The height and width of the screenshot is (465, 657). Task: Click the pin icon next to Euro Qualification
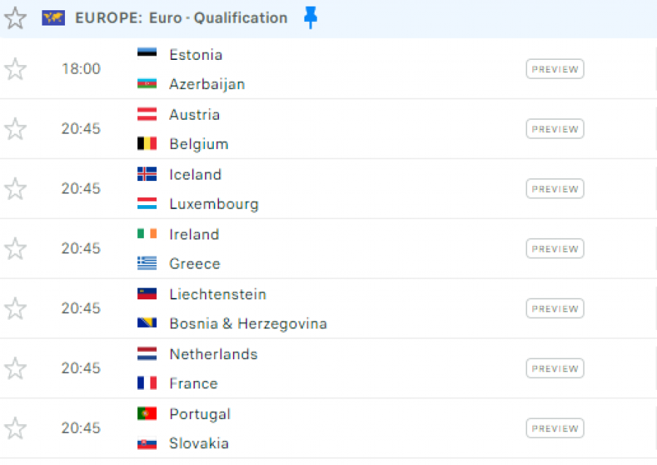[x=310, y=18]
